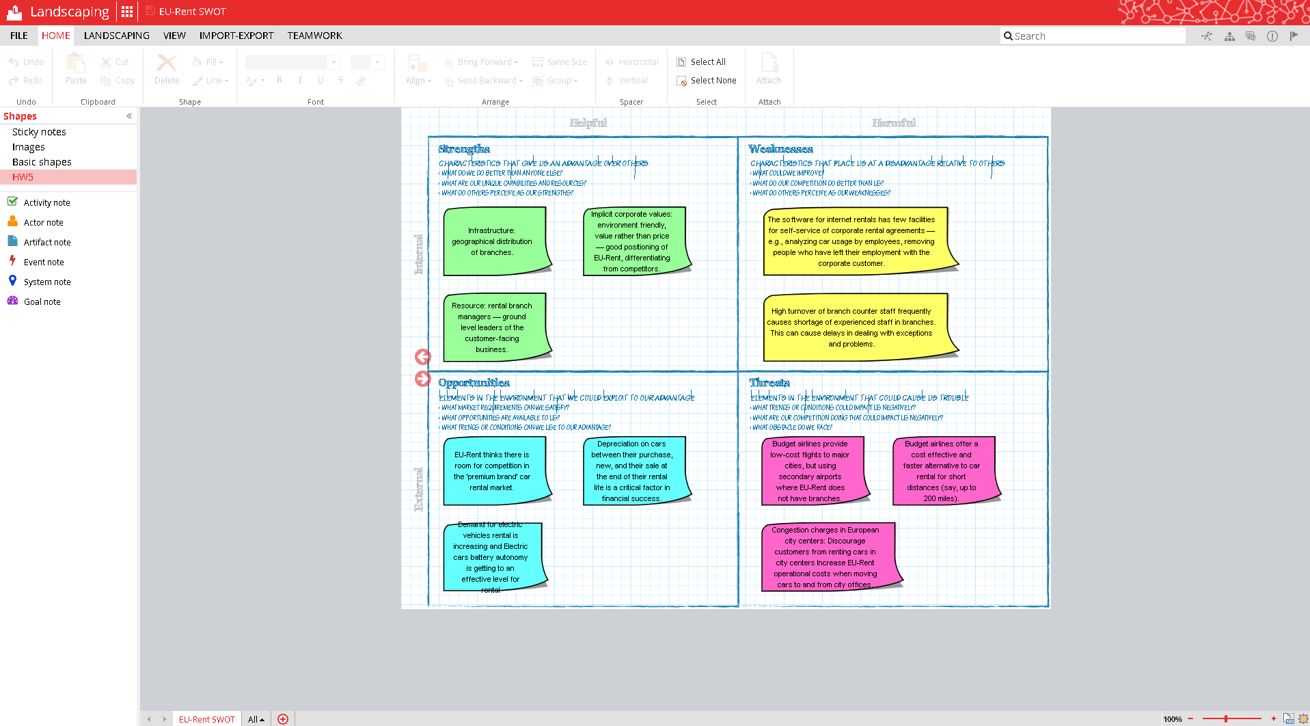Switch to the TEAMWORK ribbon tab
This screenshot has width=1310, height=726.
[x=315, y=36]
